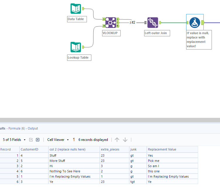Viewport: 220px width, 189px height.
Task: Select the 'More Stuff' cell
Action: pos(74,161)
